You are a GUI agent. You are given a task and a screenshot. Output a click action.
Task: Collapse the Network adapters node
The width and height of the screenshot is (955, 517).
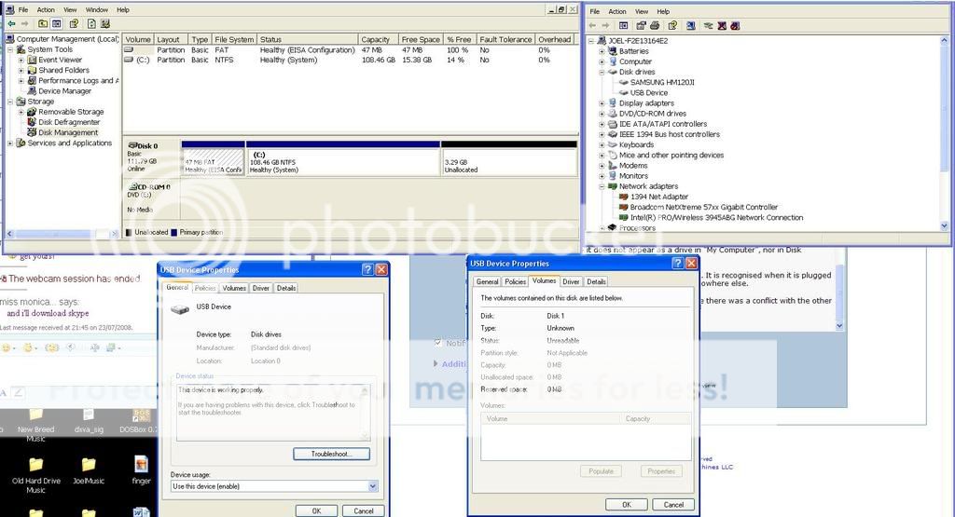coord(602,186)
